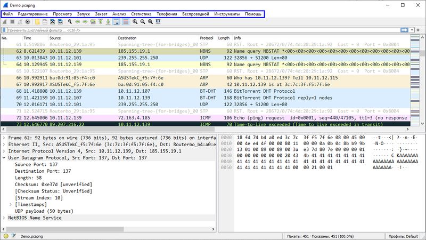
Task: Click the packet list horizontal scrollbar
Action: (x=205, y=129)
